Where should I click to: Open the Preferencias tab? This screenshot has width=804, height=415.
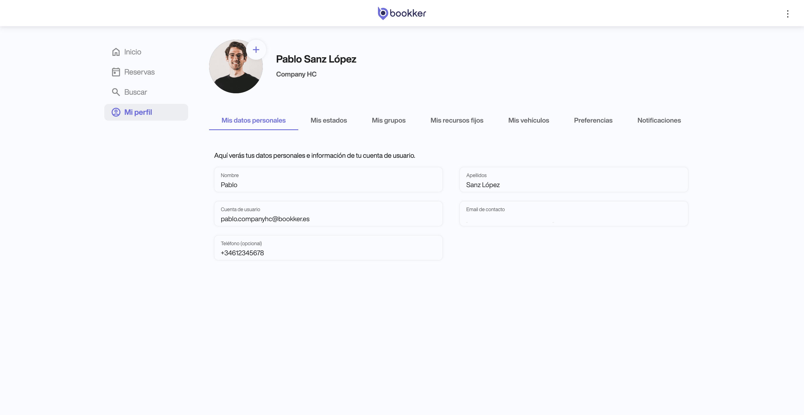[593, 120]
